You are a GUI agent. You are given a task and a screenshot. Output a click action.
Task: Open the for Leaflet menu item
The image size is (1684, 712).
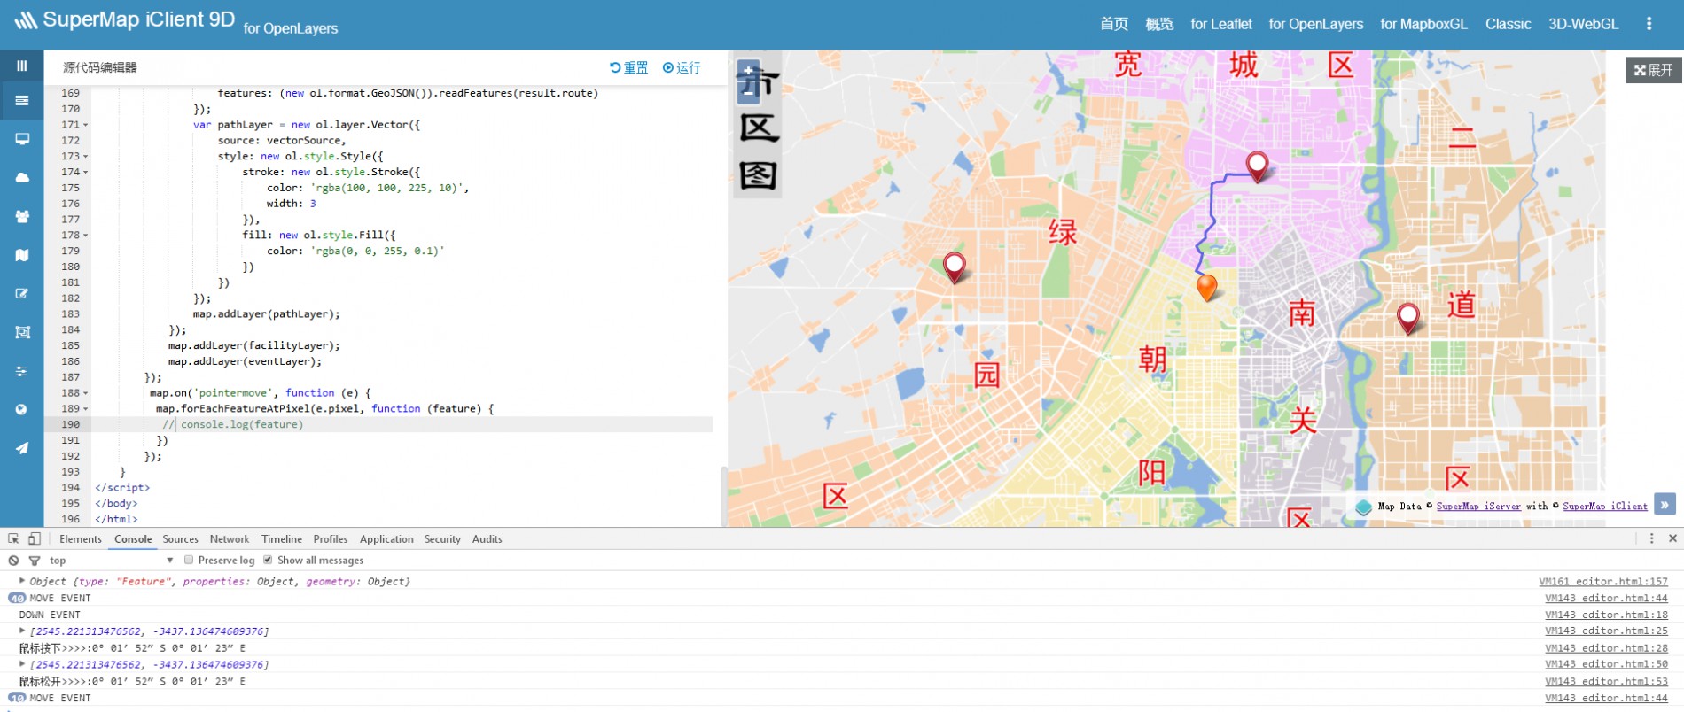coord(1221,24)
